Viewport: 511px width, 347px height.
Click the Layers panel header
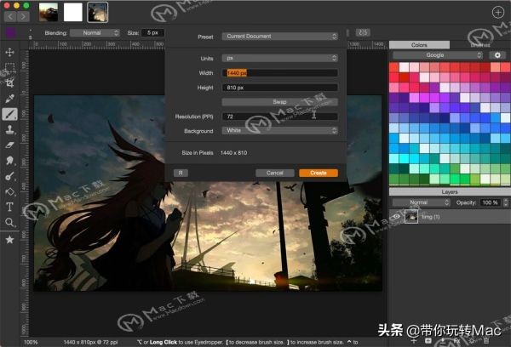point(450,191)
